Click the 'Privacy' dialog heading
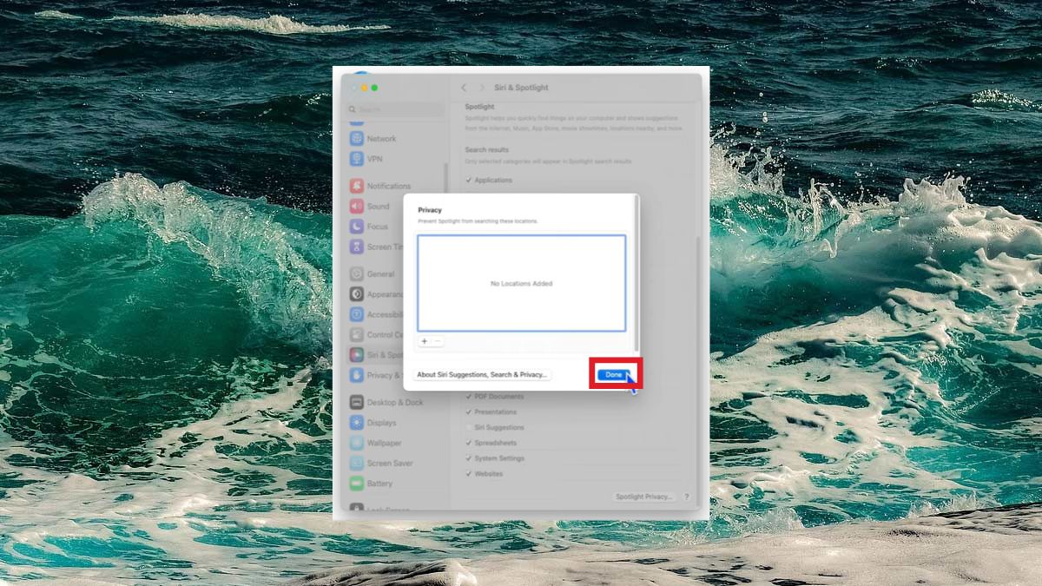This screenshot has width=1042, height=586. click(430, 210)
